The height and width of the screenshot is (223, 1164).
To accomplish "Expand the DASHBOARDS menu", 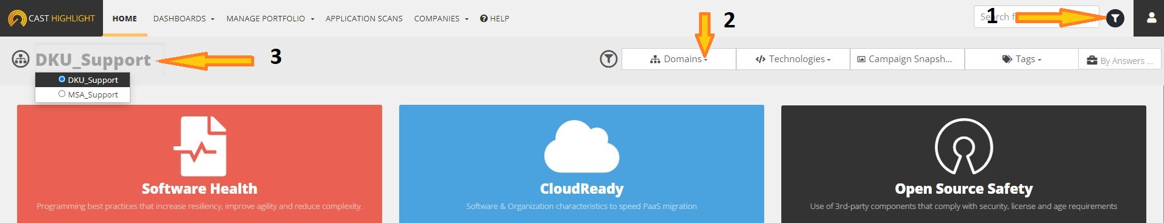I will click(x=183, y=18).
